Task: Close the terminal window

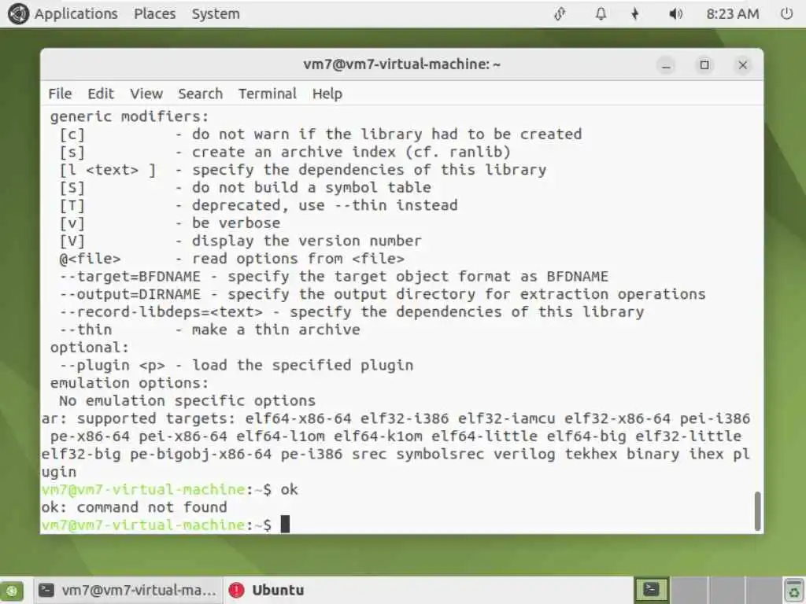Action: pyautogui.click(x=743, y=65)
